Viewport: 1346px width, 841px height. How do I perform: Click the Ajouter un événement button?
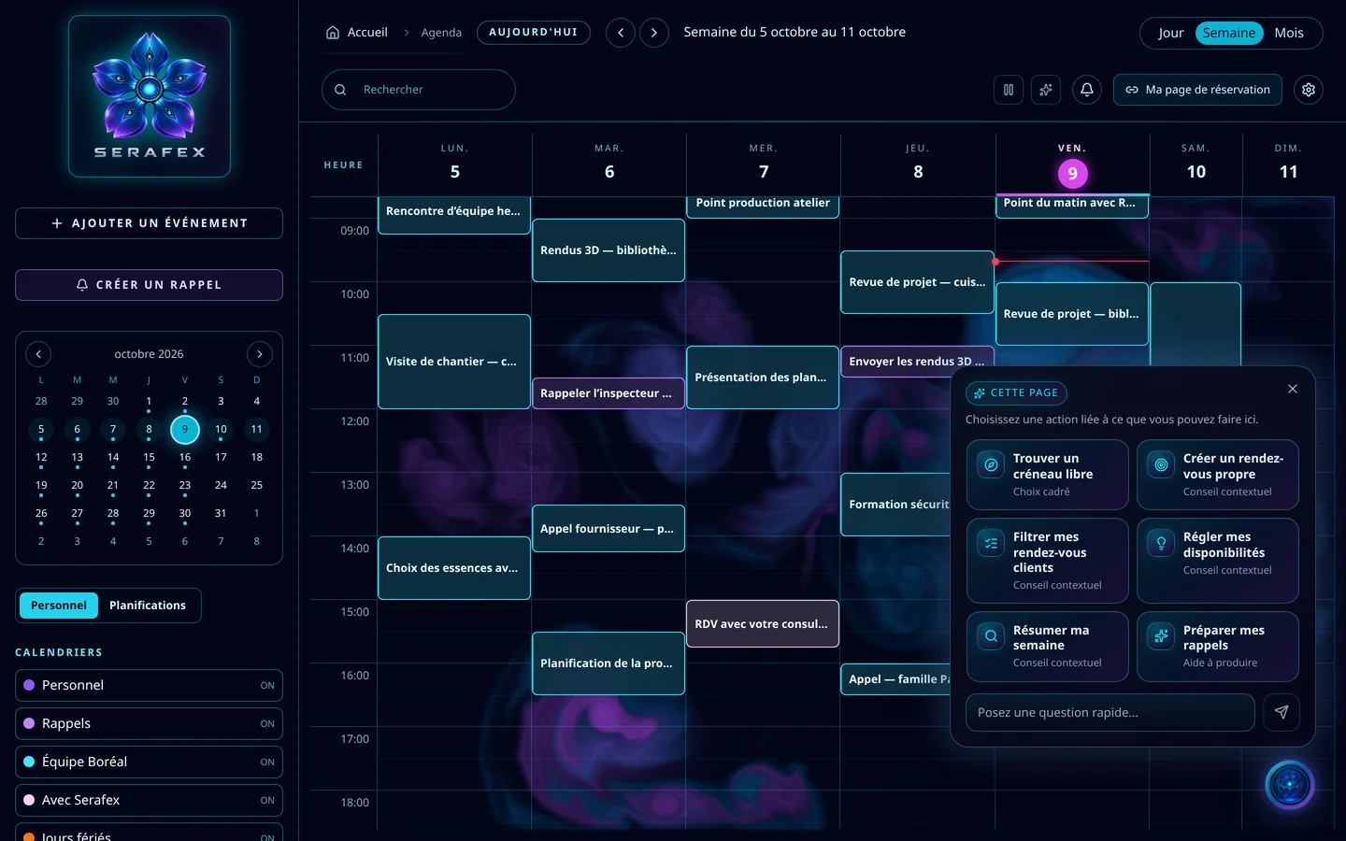[x=150, y=223]
